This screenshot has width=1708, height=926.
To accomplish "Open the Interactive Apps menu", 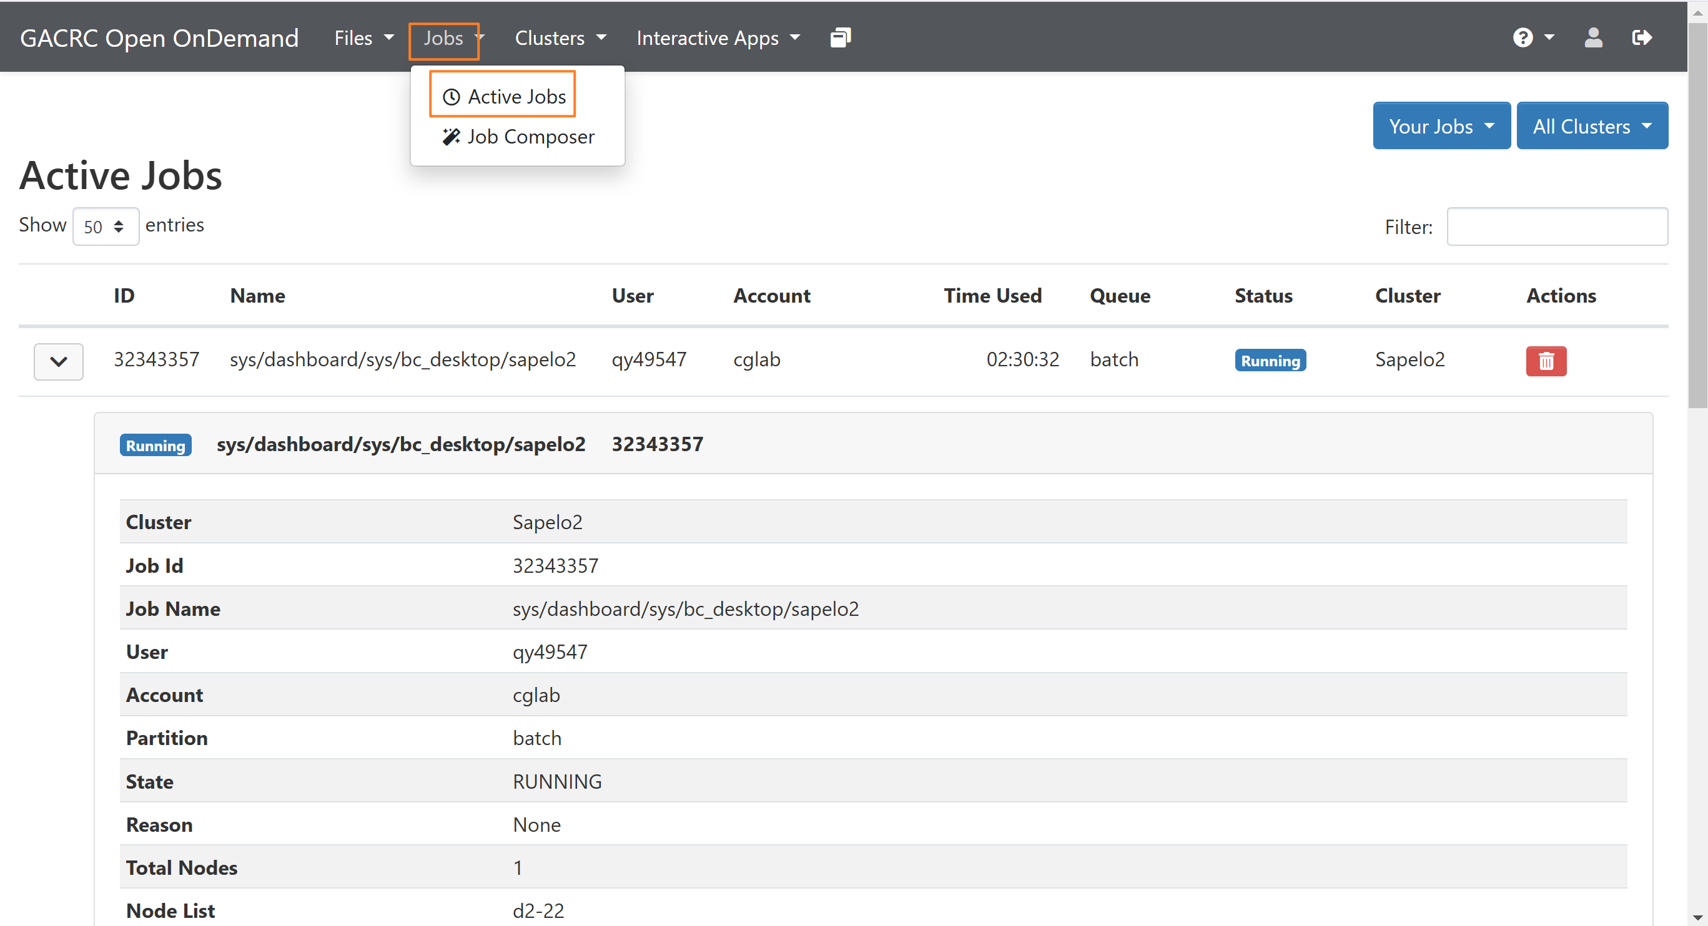I will tap(718, 38).
